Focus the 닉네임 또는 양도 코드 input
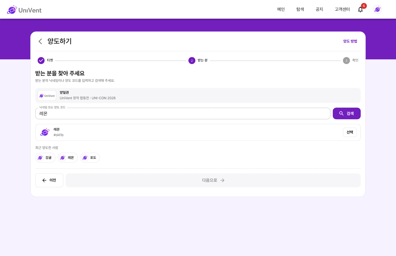This screenshot has height=256, width=396. click(183, 113)
